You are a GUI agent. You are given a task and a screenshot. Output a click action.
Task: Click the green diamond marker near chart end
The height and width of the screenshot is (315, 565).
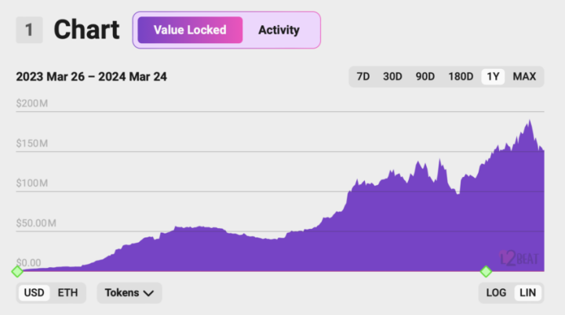486,271
